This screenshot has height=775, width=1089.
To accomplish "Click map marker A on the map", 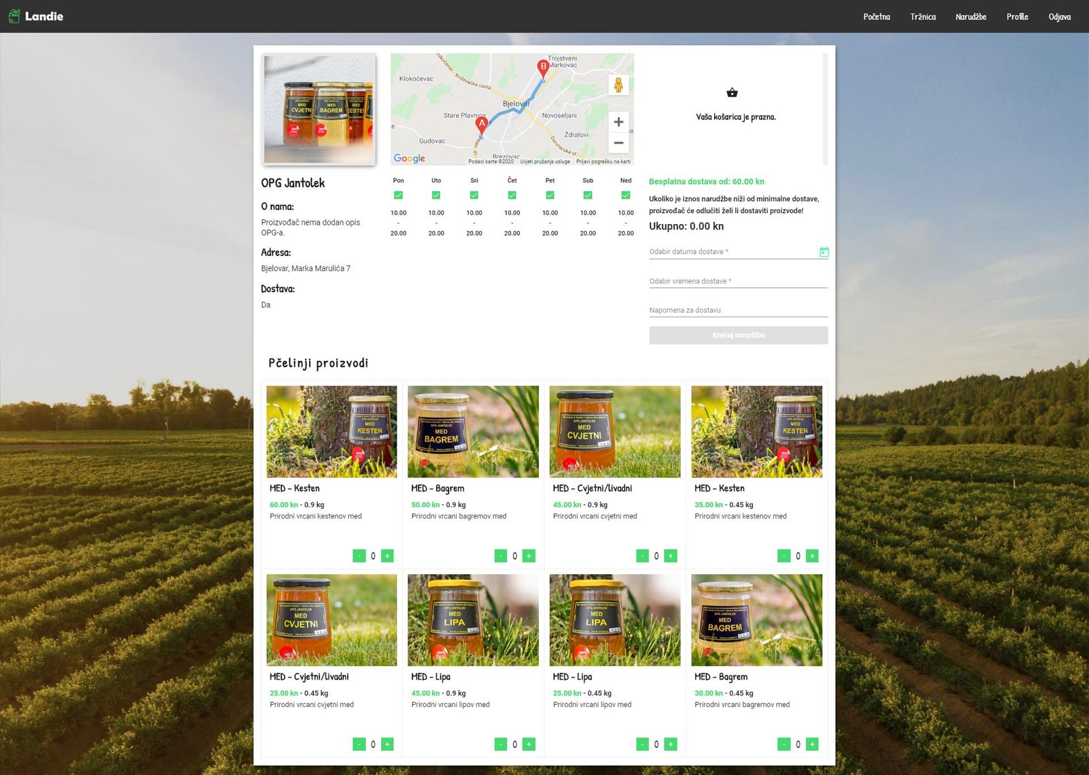I will point(482,124).
